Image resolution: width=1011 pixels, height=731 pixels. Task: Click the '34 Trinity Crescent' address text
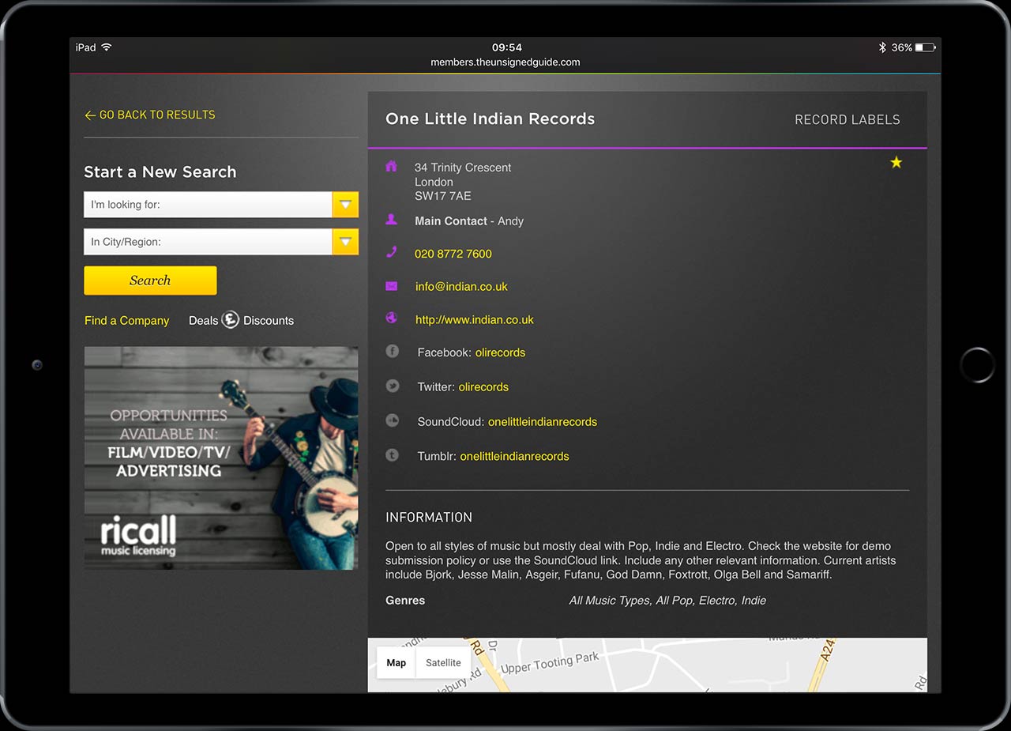point(463,168)
